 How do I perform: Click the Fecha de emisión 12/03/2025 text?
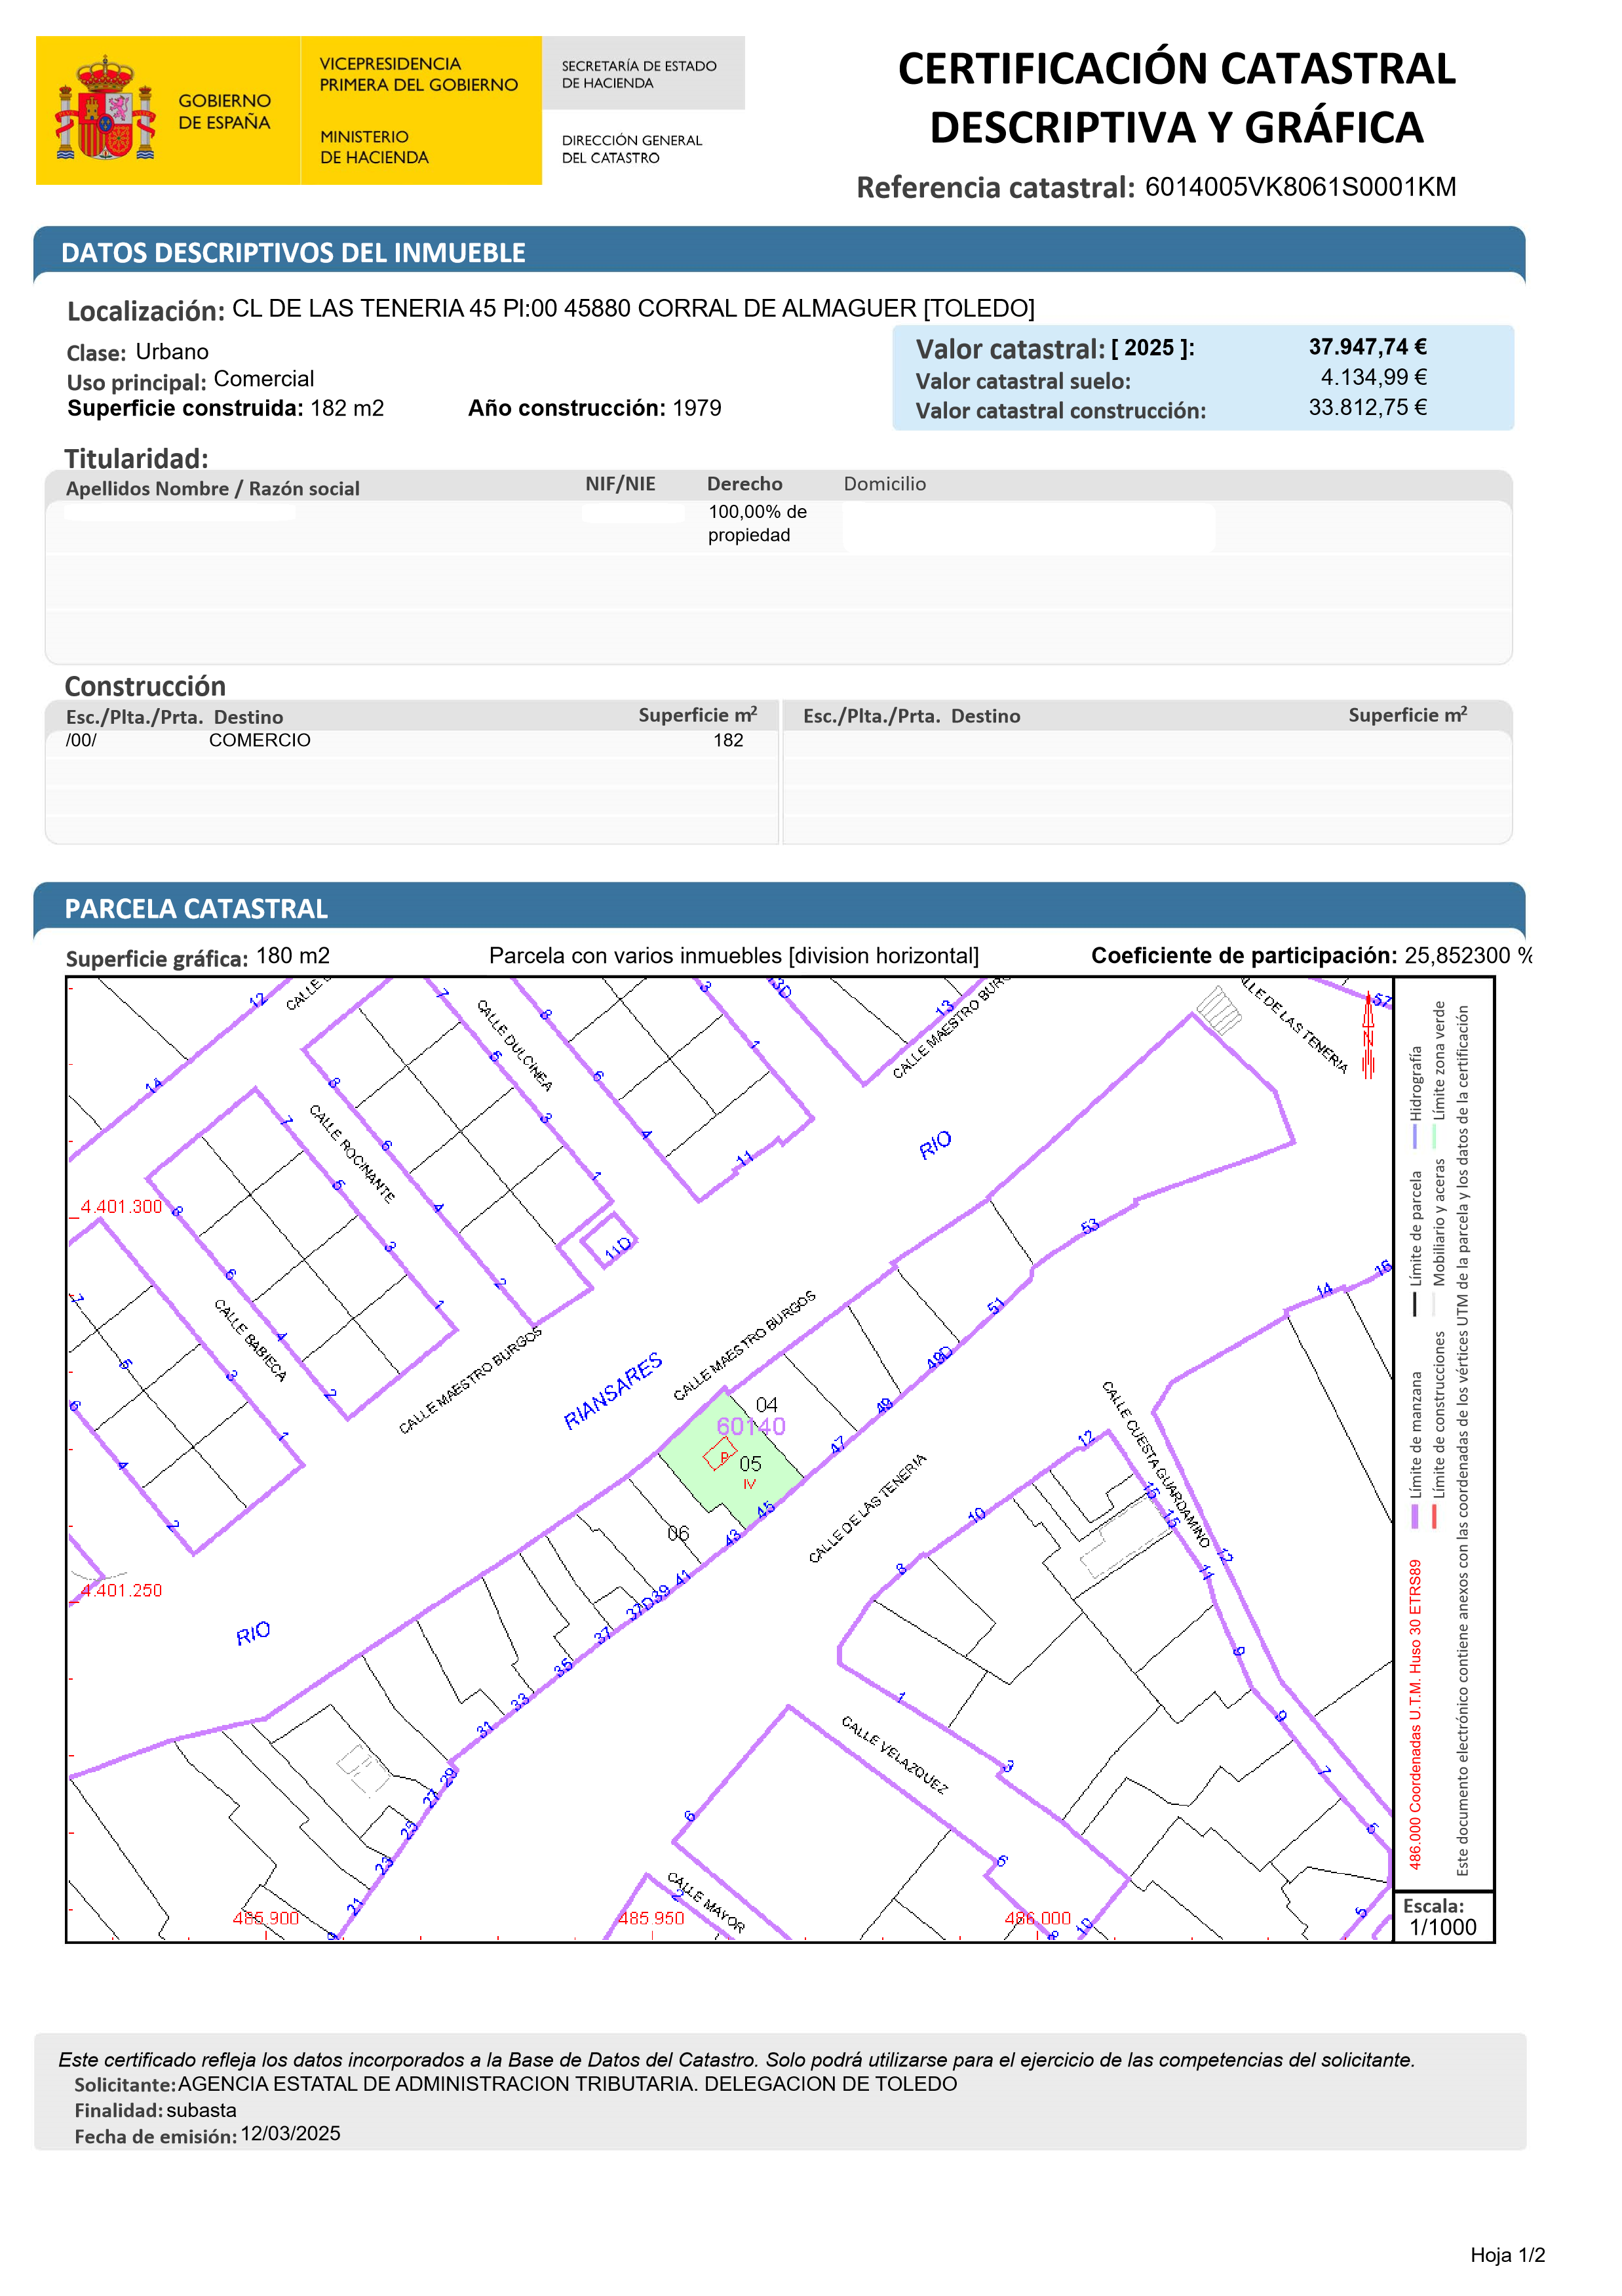(x=290, y=2133)
